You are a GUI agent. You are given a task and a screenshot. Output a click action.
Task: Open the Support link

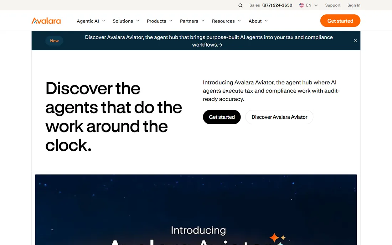tap(332, 5)
